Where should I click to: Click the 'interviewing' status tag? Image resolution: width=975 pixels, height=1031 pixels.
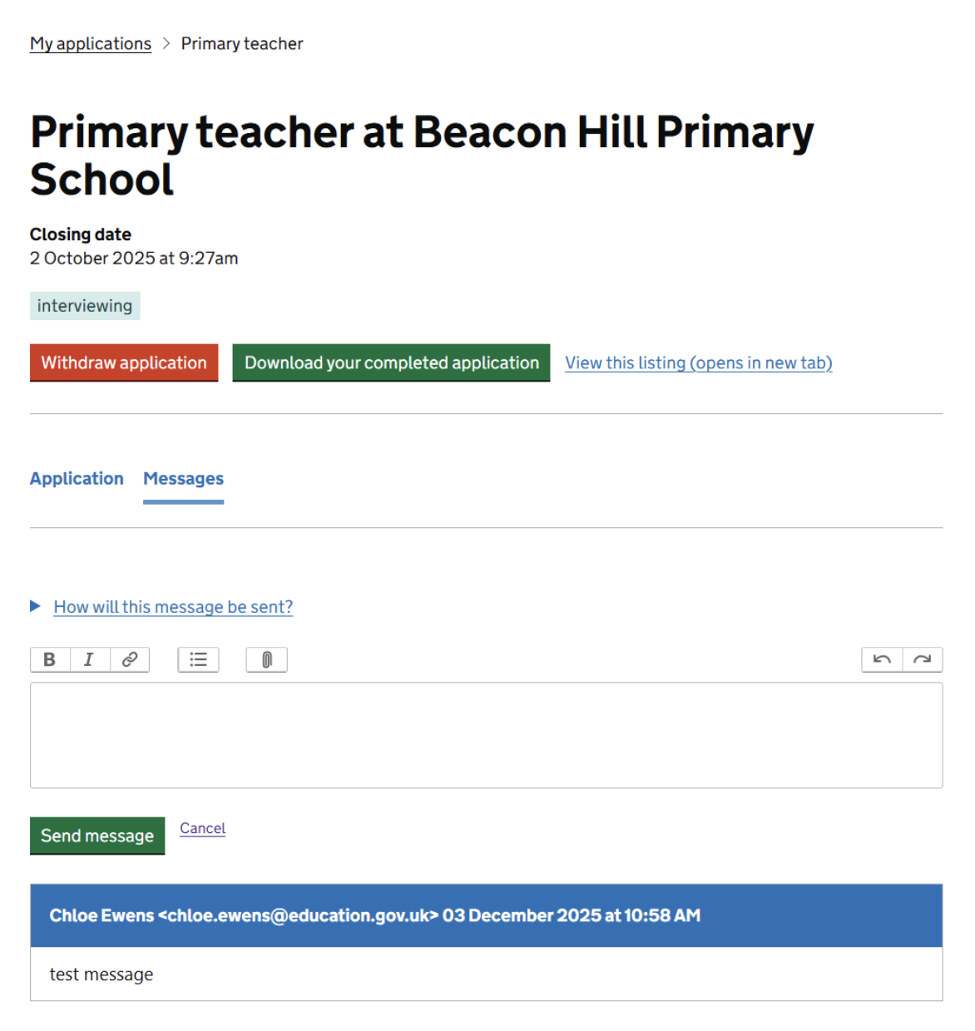[85, 306]
